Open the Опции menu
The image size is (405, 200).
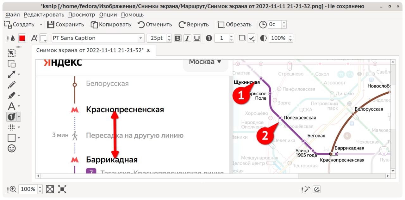point(108,15)
